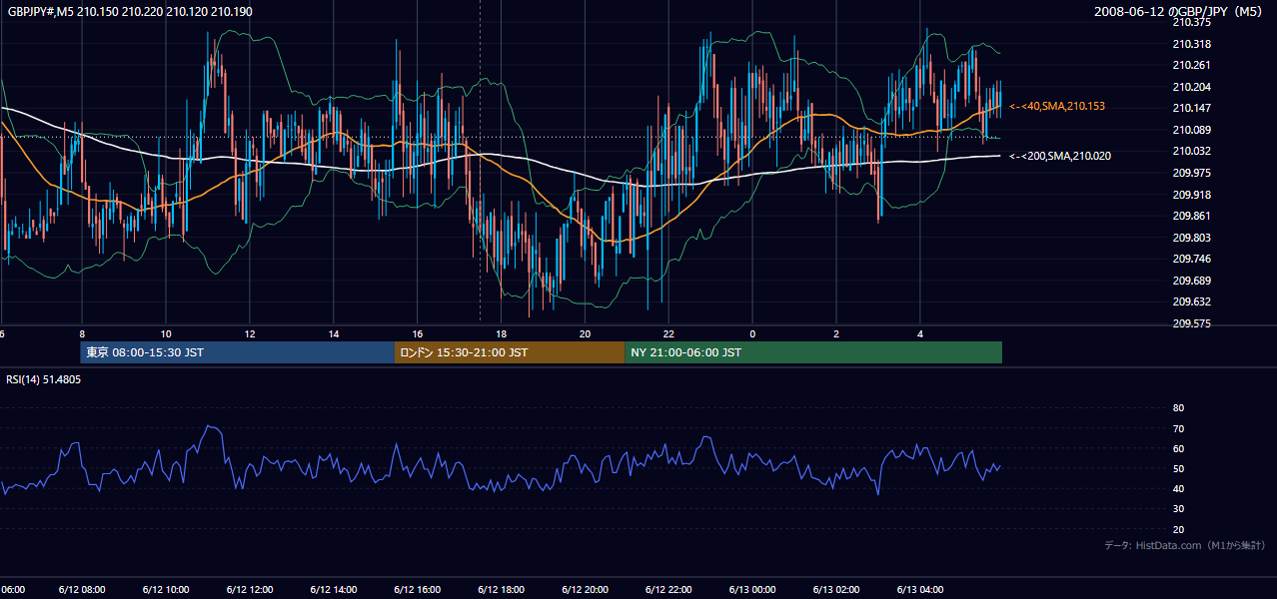Click the GBPJPY#,M5 symbol header text

click(x=130, y=12)
